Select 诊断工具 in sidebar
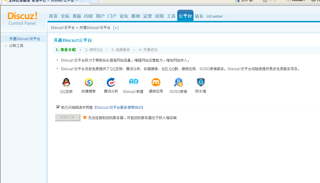Screen dimensions: 320x183 (16, 45)
